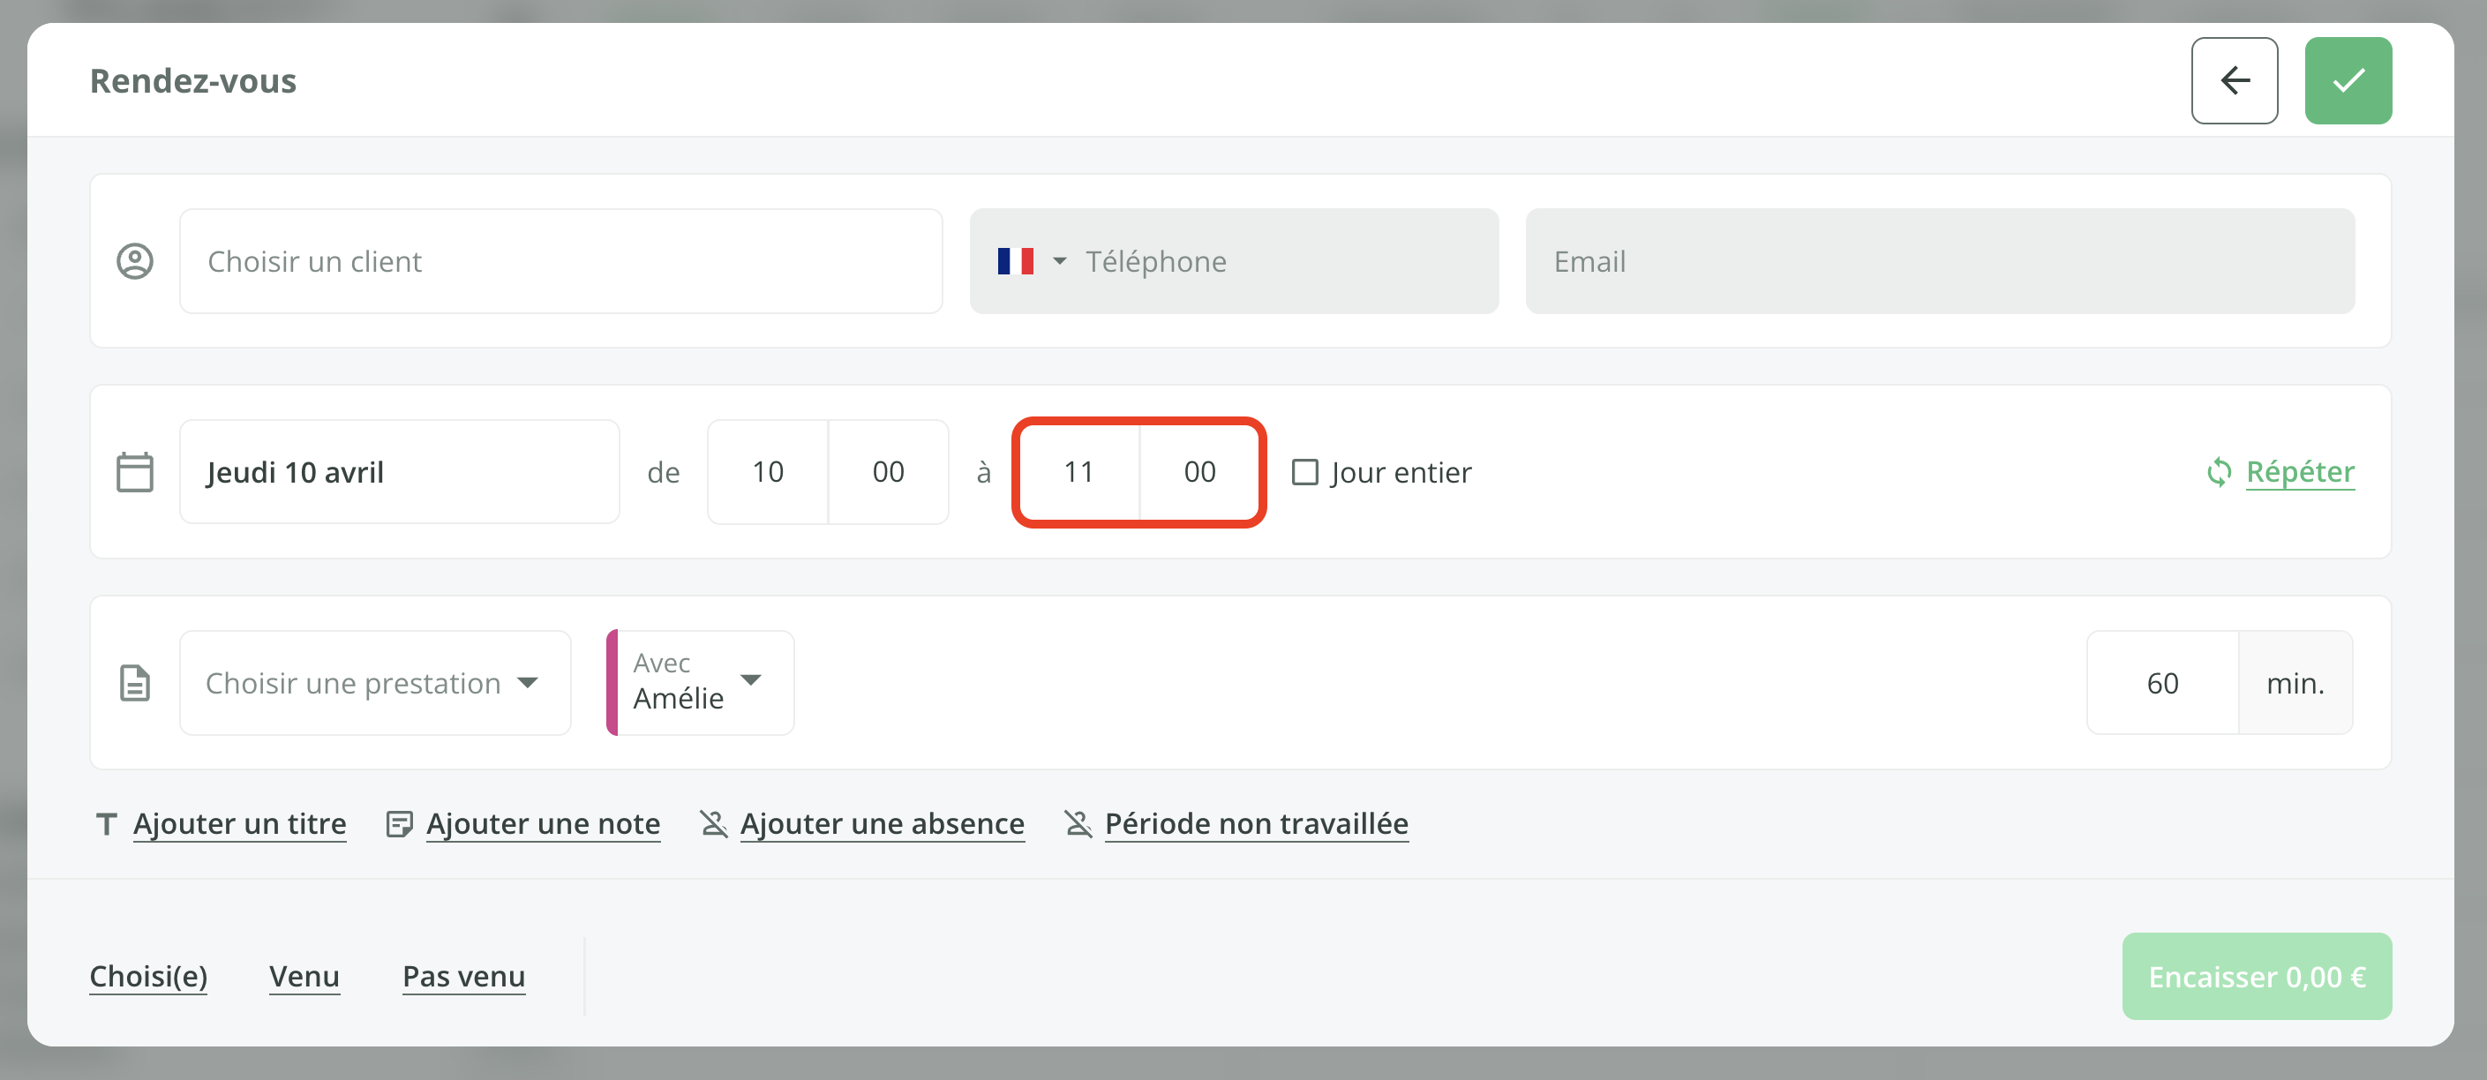The width and height of the screenshot is (2487, 1080).
Task: Click the client profile icon
Action: pyautogui.click(x=135, y=261)
